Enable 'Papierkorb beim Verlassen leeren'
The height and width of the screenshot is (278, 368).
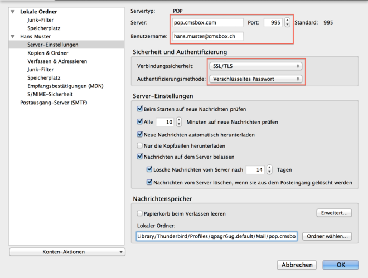pyautogui.click(x=140, y=213)
